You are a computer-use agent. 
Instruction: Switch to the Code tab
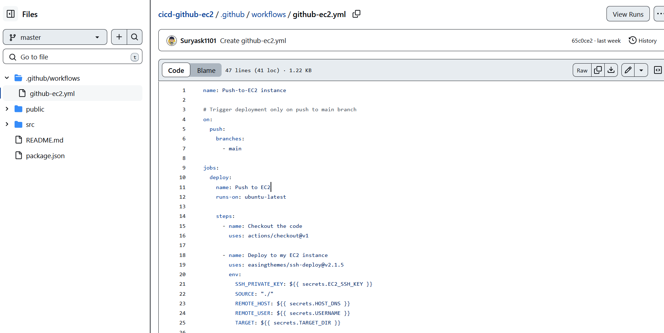point(176,70)
